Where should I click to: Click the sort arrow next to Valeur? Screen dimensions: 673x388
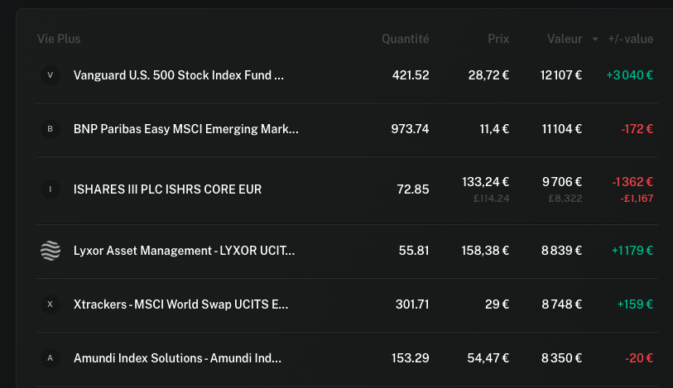tap(595, 39)
